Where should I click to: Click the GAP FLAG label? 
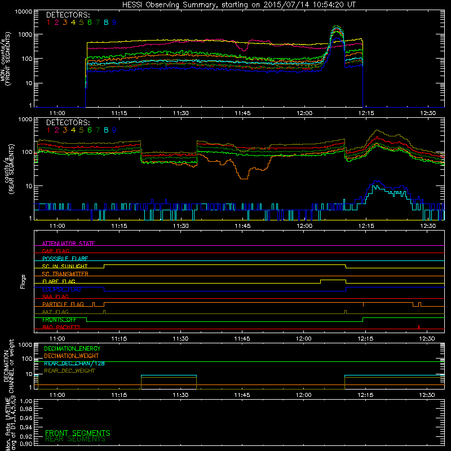55,251
